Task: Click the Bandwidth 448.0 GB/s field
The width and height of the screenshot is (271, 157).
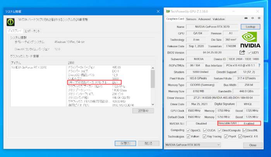Action: pos(246,91)
